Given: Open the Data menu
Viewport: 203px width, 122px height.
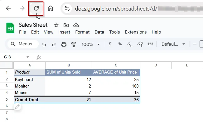Looking at the screenshot, I should (x=99, y=32).
